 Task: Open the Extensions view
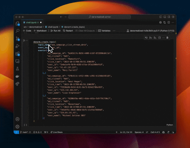tap(18, 54)
